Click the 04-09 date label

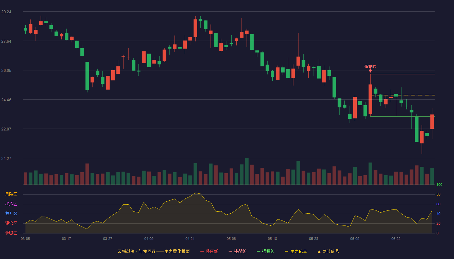click(149, 239)
